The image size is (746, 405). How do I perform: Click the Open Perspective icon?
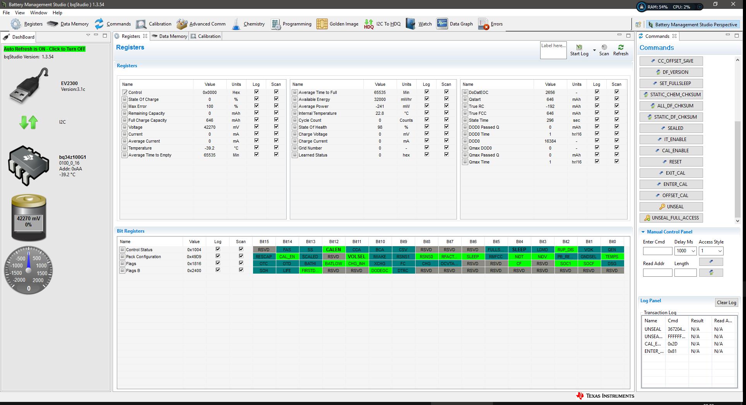[x=638, y=24]
